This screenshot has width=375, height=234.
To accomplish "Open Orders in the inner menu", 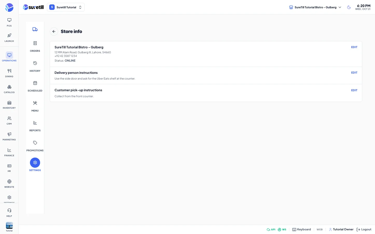I will point(35,47).
